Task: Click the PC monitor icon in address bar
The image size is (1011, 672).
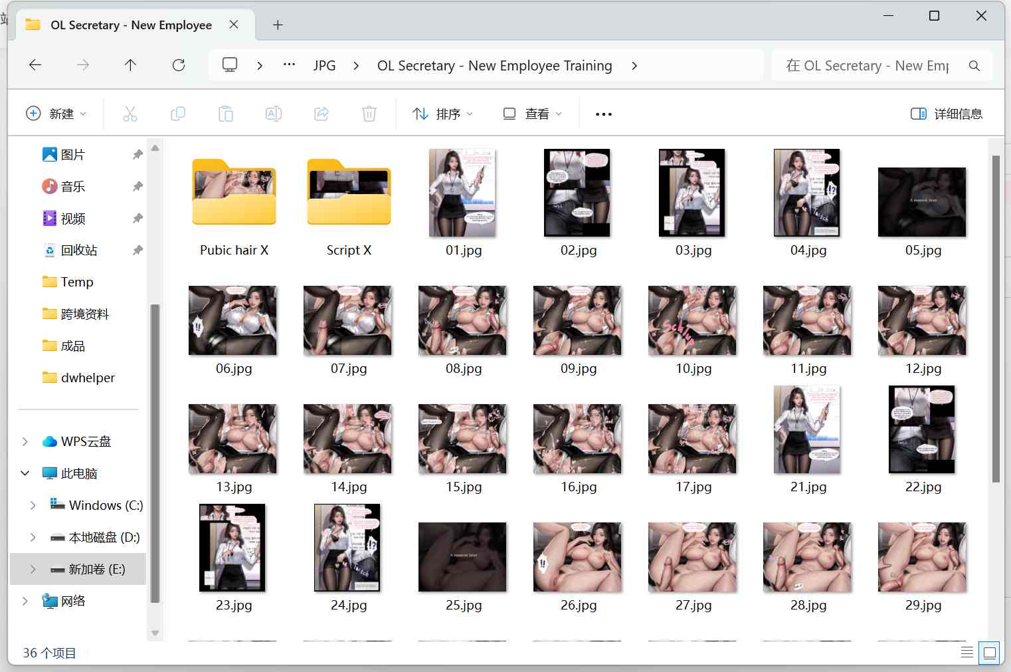Action: tap(230, 65)
